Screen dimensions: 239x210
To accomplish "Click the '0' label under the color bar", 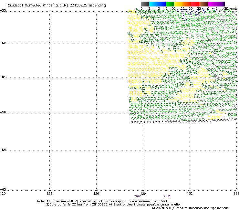I will [141, 9].
